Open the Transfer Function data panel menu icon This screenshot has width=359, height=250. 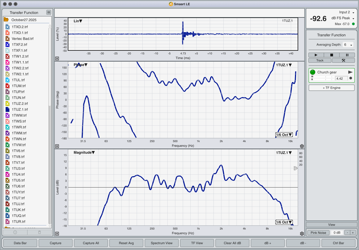coord(48,12)
